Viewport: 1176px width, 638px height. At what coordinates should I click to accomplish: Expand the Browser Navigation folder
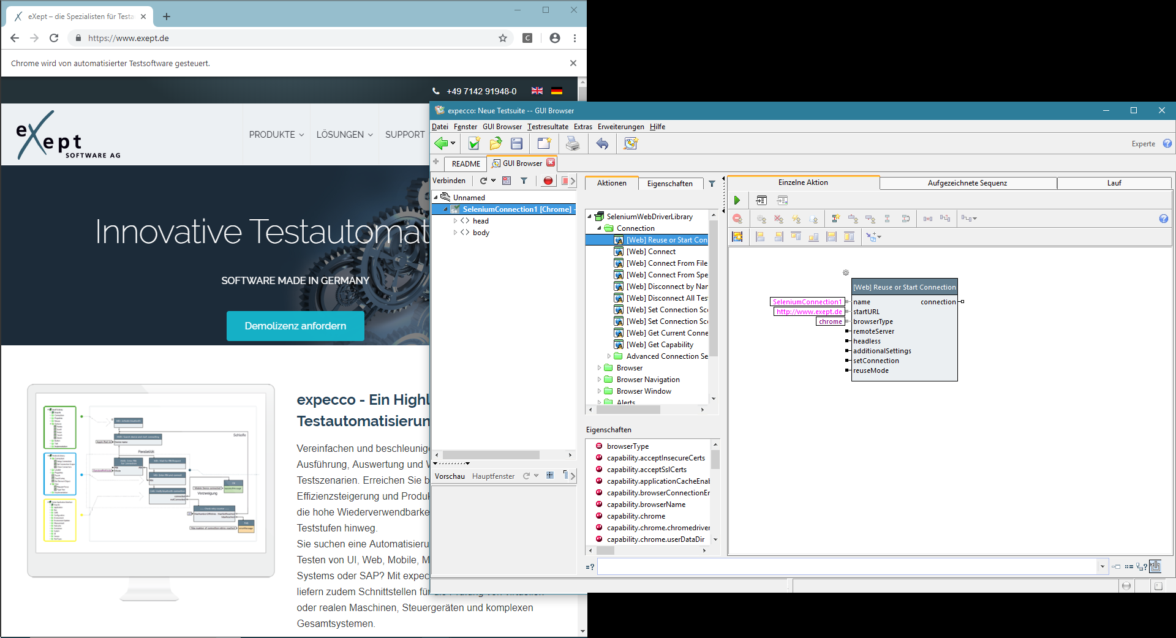599,380
